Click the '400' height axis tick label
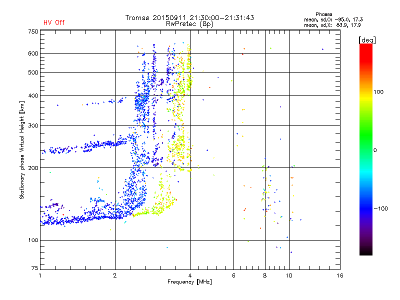This screenshot has width=400, height=300. coord(33,95)
